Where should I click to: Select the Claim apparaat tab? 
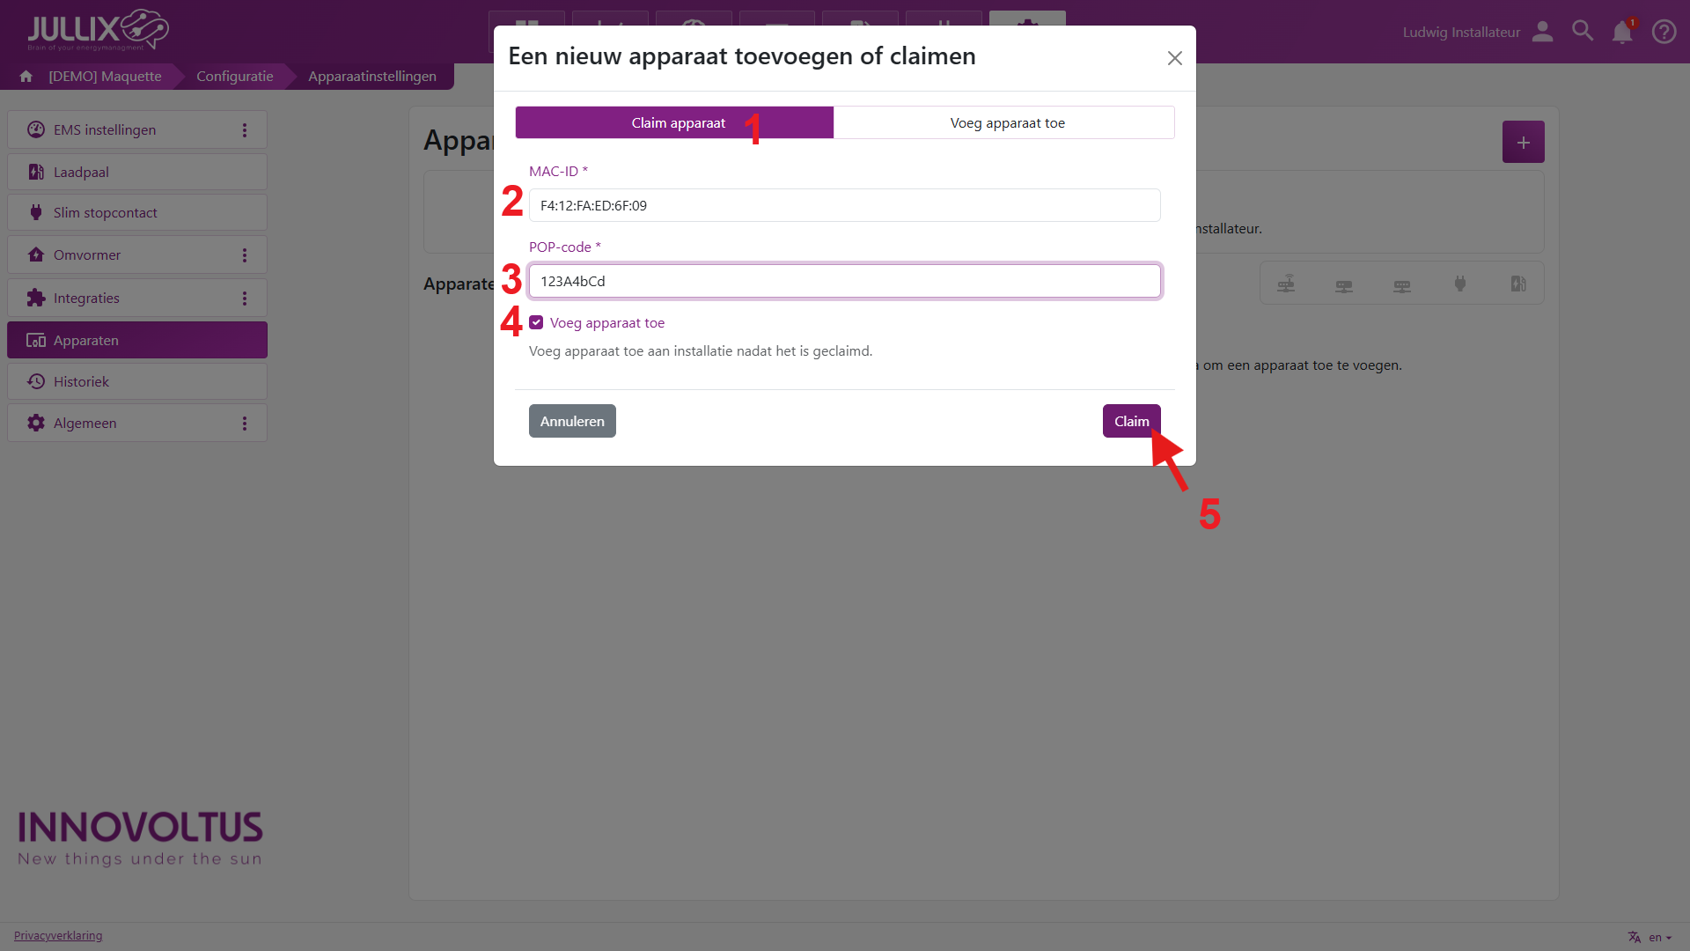[678, 123]
